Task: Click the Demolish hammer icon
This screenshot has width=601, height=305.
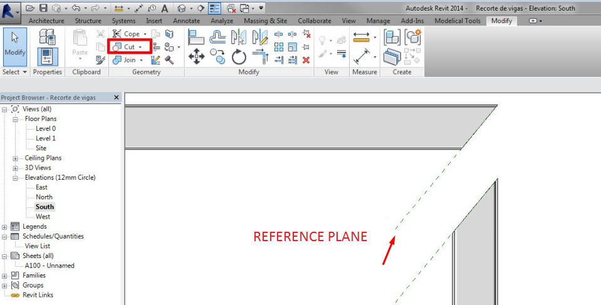Action: 169,59
